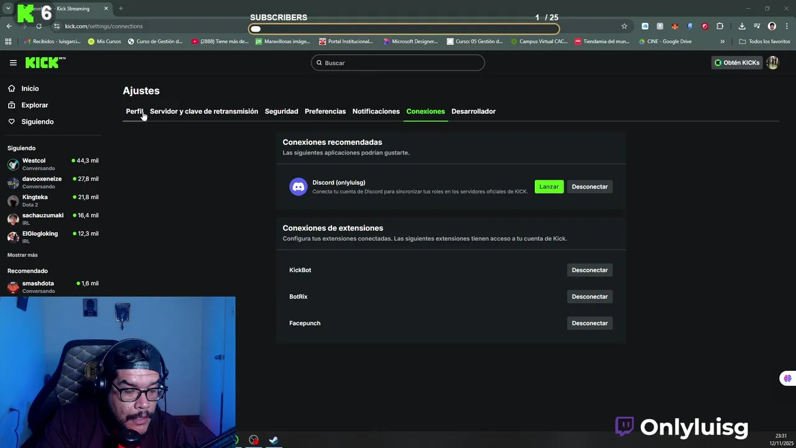Open the Notificaciones tab
The image size is (796, 448).
pos(376,111)
